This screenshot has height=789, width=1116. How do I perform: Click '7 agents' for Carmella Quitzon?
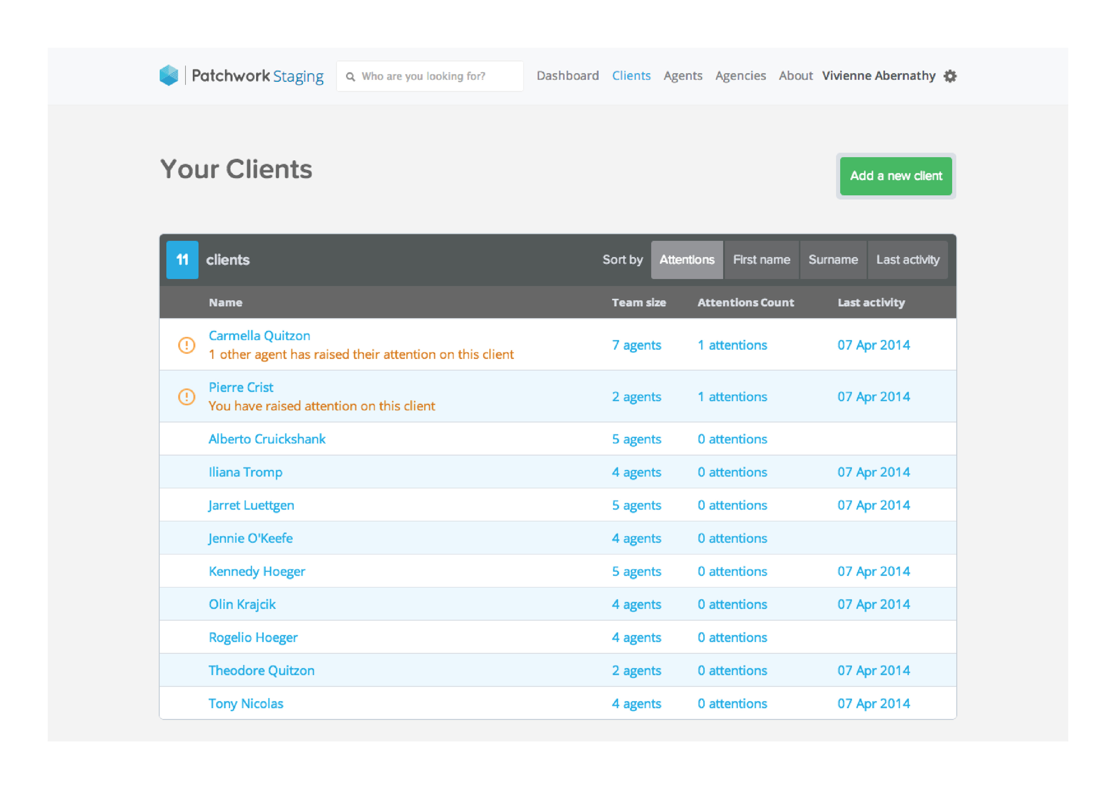636,345
